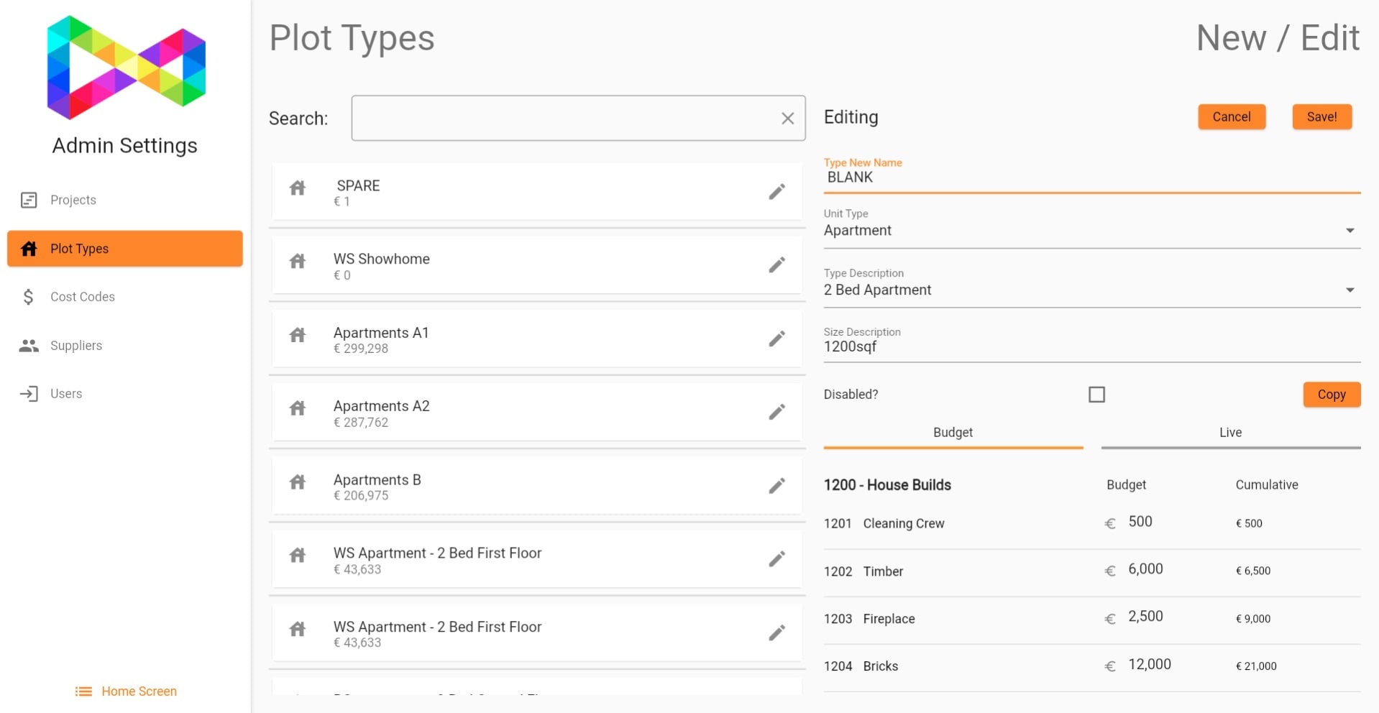
Task: Select the Budget tab
Action: (x=953, y=433)
